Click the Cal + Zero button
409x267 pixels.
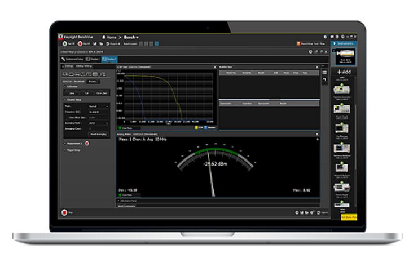tap(102, 93)
